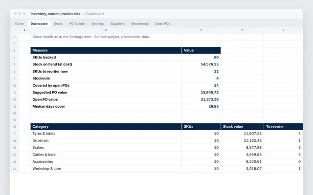The image size is (313, 195).
Task: Select the 26.85 value cell
Action: [x=201, y=106]
